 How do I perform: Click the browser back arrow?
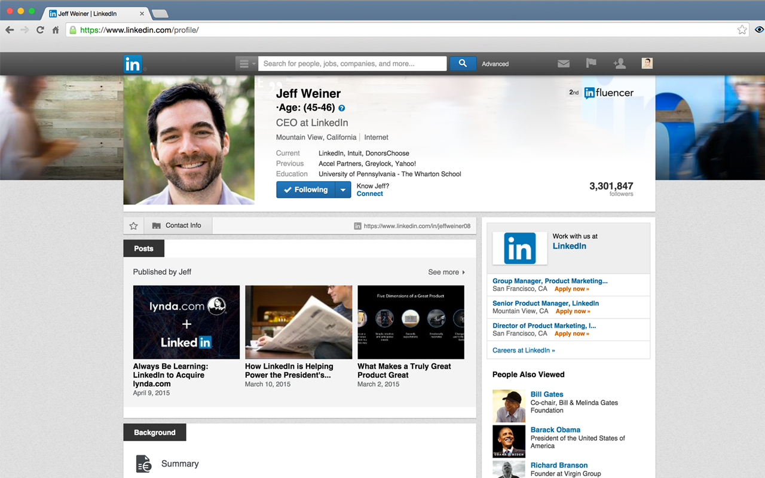[x=10, y=30]
